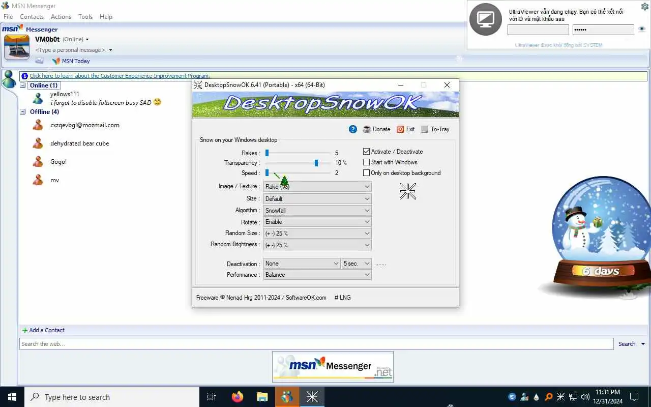Image resolution: width=651 pixels, height=407 pixels.
Task: Open the Deactivation dropdown showing None
Action: [x=302, y=264]
